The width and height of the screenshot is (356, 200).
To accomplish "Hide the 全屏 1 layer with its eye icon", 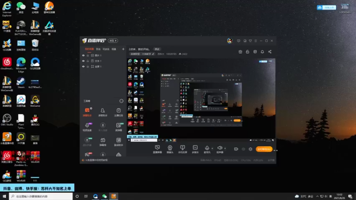I will click(83, 67).
